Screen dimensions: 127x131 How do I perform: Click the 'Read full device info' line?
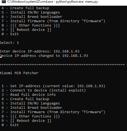[x=29, y=95]
